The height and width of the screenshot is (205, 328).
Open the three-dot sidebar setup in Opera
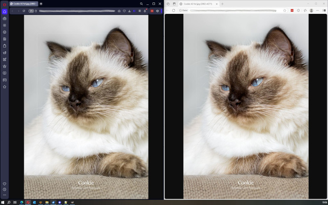tap(5, 195)
